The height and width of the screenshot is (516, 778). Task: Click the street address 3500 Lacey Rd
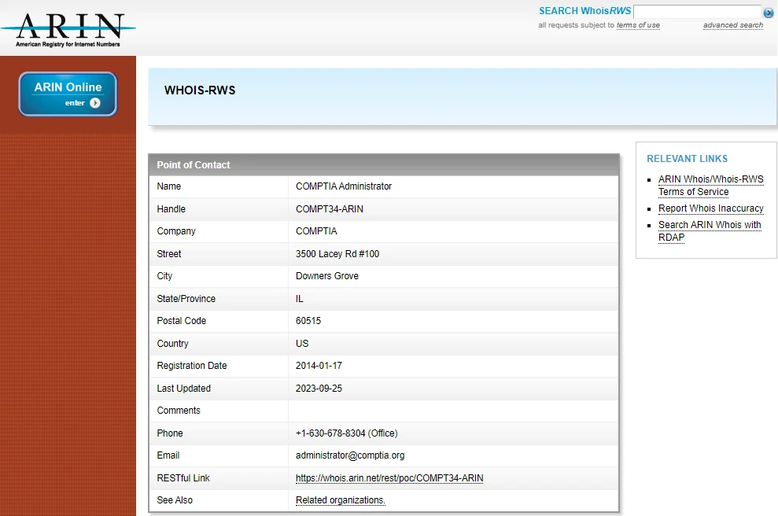[337, 254]
